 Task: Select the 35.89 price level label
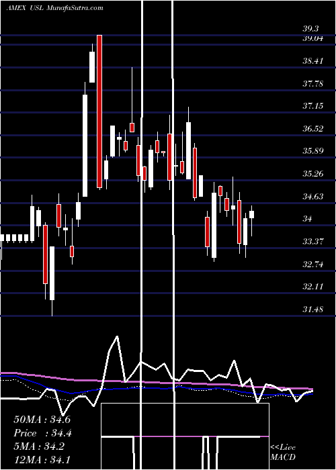(313, 151)
